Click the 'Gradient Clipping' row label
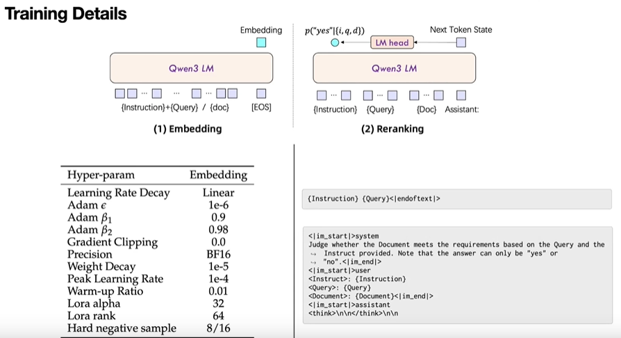Viewport: 621px width, 338px height. (113, 243)
